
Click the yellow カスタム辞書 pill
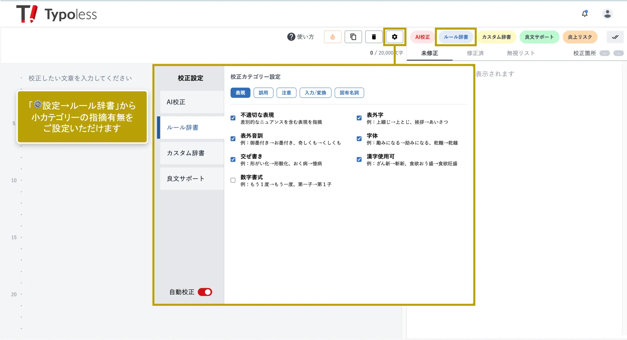coord(496,37)
